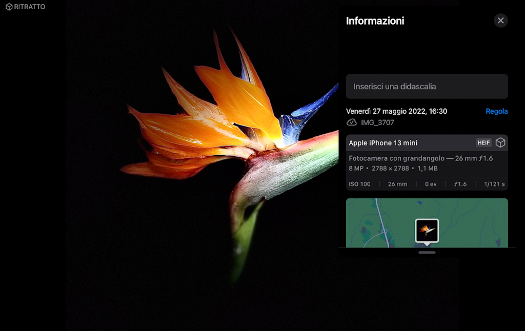Click the 1/121 s shutter speed
The width and height of the screenshot is (525, 331).
click(x=490, y=184)
